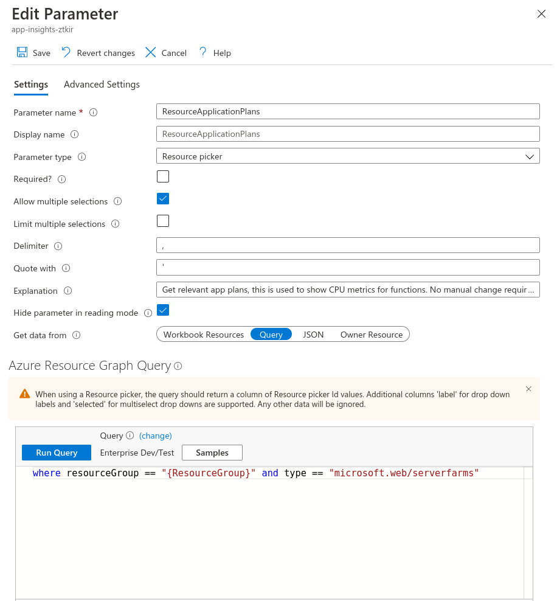Choose Workbook Resources data source option
Viewport: 557px width, 601px height.
point(204,335)
